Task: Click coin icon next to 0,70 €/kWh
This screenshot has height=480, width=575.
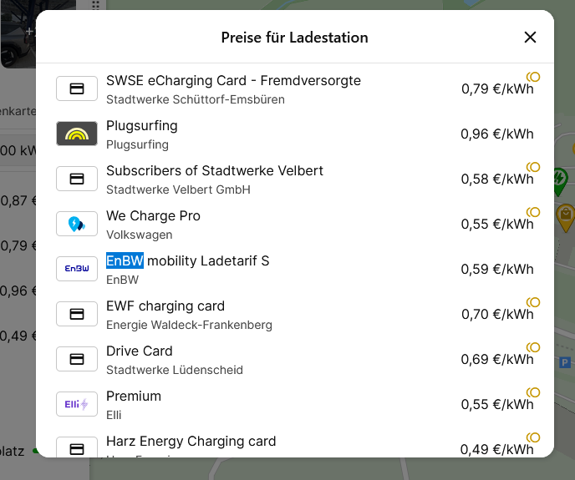Action: (533, 302)
